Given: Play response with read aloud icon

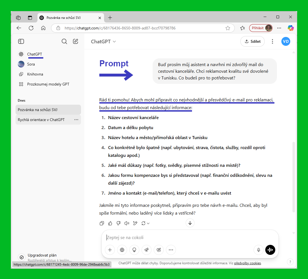Looking at the screenshot, I should [127, 223].
